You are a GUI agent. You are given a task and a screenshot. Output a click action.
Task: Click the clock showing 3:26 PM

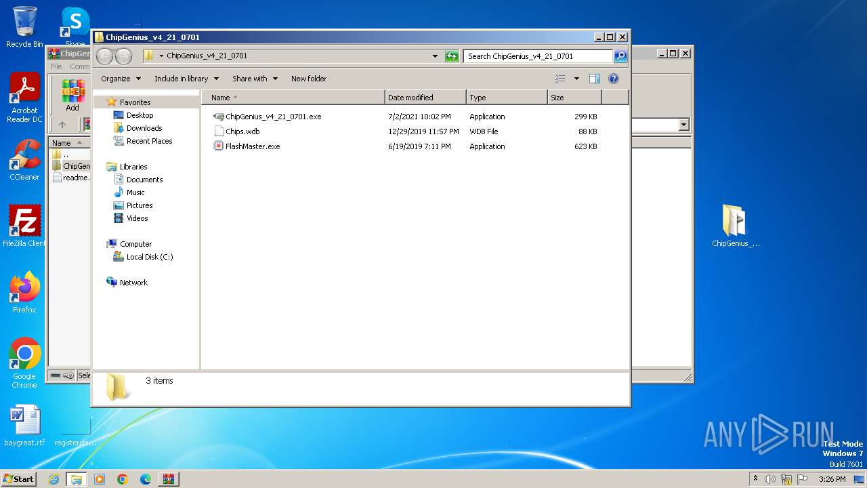(x=832, y=479)
